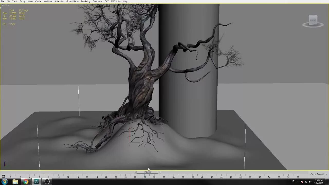Click frame 10 on the track bar
Image resolution: width=329 pixels, height=185 pixels.
click(x=58, y=177)
